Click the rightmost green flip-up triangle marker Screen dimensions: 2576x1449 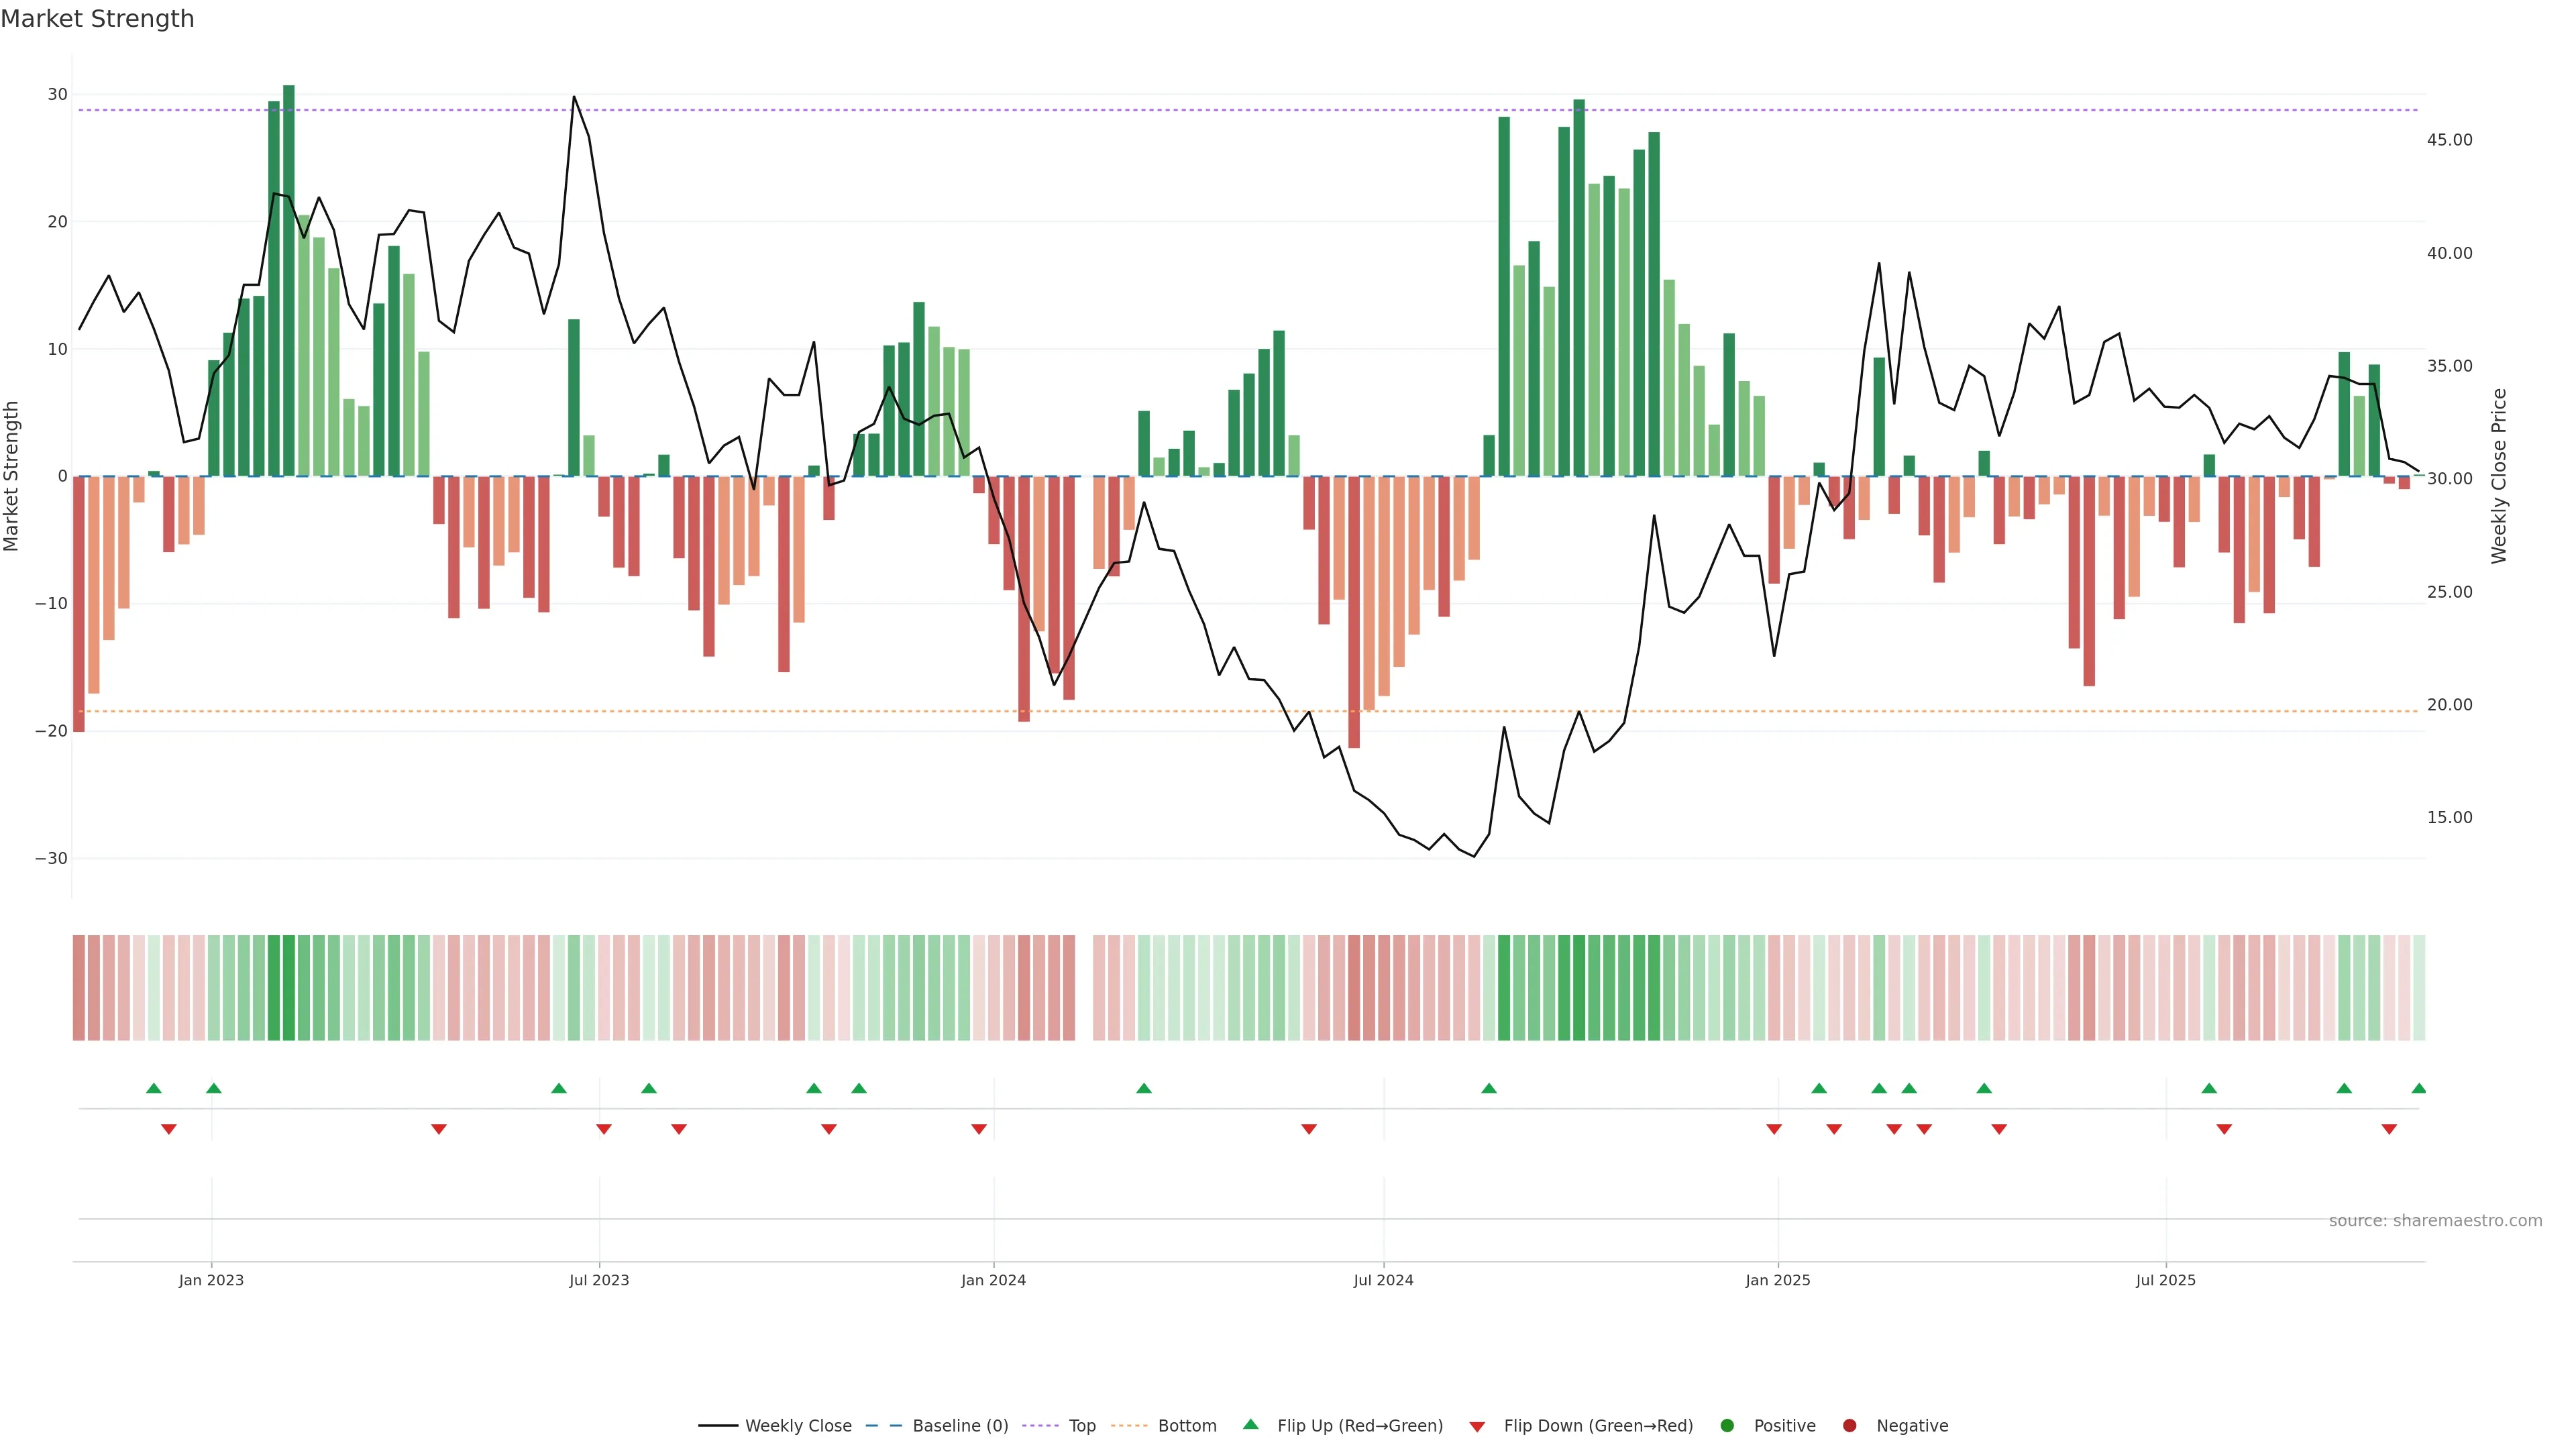click(2418, 1088)
